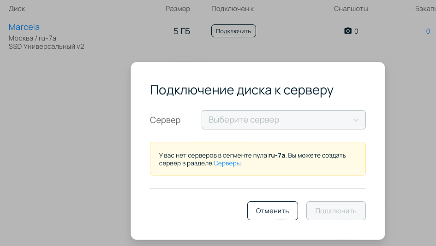The width and height of the screenshot is (436, 246).
Task: Open the Выберите сервер dropdown
Action: [x=284, y=120]
